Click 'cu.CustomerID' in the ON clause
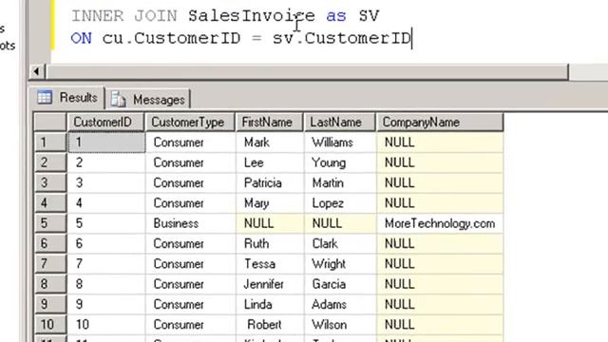The height and width of the screenshot is (342, 608). pyautogui.click(x=171, y=38)
